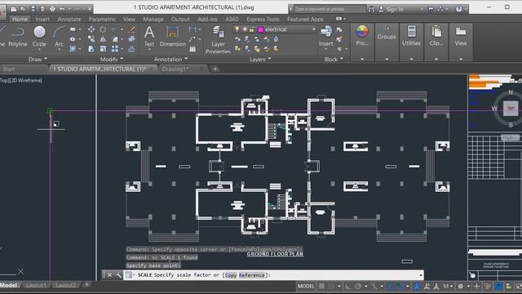Expand the Annotation panel
522x294 pixels.
pyautogui.click(x=170, y=60)
